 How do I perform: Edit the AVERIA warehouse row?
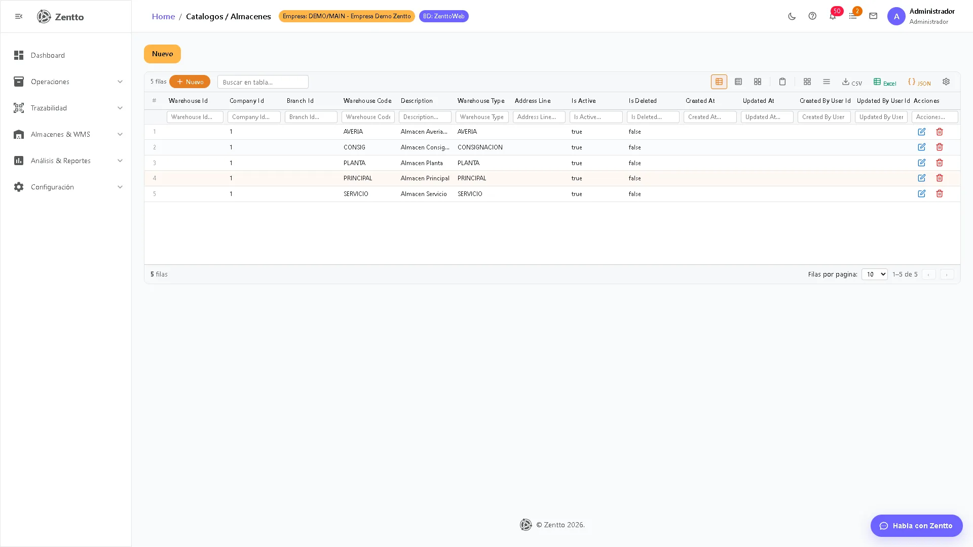(x=922, y=132)
